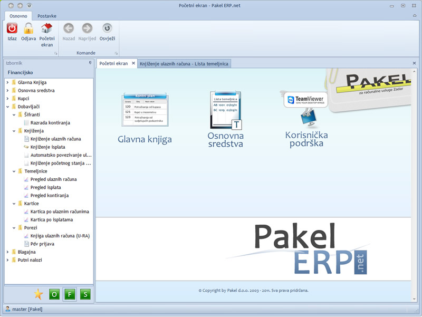Click the Glavna knjiga link text

pyautogui.click(x=145, y=139)
